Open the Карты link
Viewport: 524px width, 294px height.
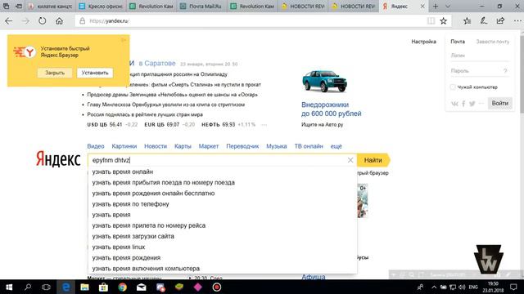coord(183,146)
